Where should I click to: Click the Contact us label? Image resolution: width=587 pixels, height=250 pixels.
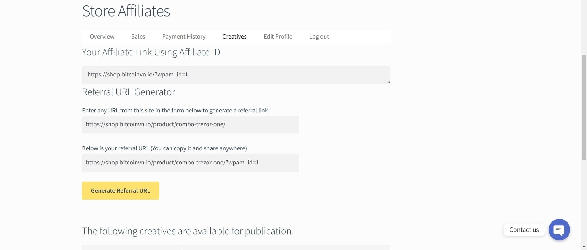coord(524,230)
